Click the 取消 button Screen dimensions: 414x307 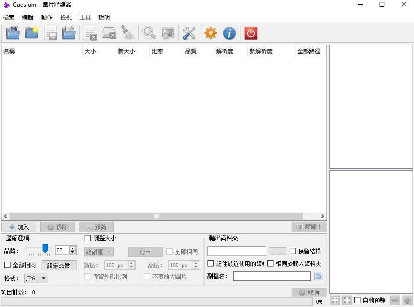tap(309, 292)
